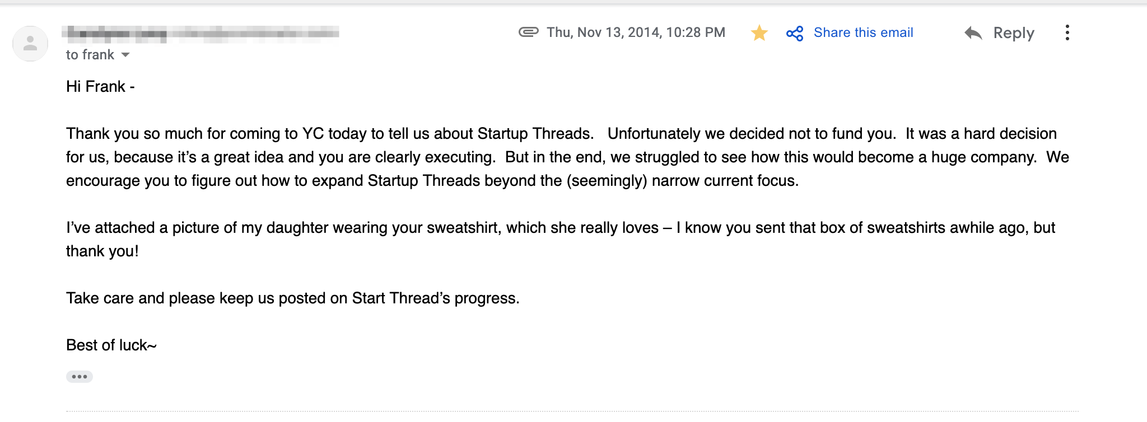This screenshot has width=1147, height=422.
Task: Click the blurred sender email address
Action: pyautogui.click(x=255, y=34)
